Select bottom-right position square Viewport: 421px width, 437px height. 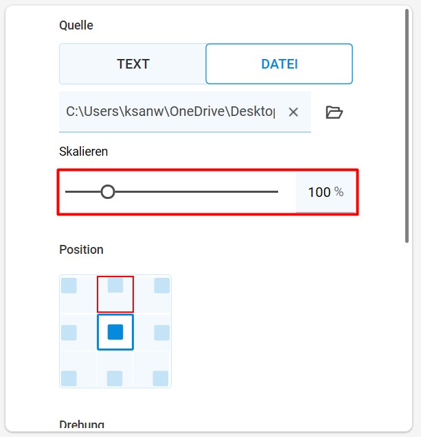[x=161, y=378]
